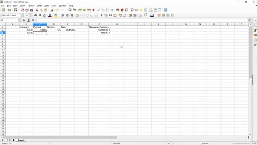Expand formula bar arrow
The width and height of the screenshot is (258, 145).
pyautogui.click(x=250, y=20)
